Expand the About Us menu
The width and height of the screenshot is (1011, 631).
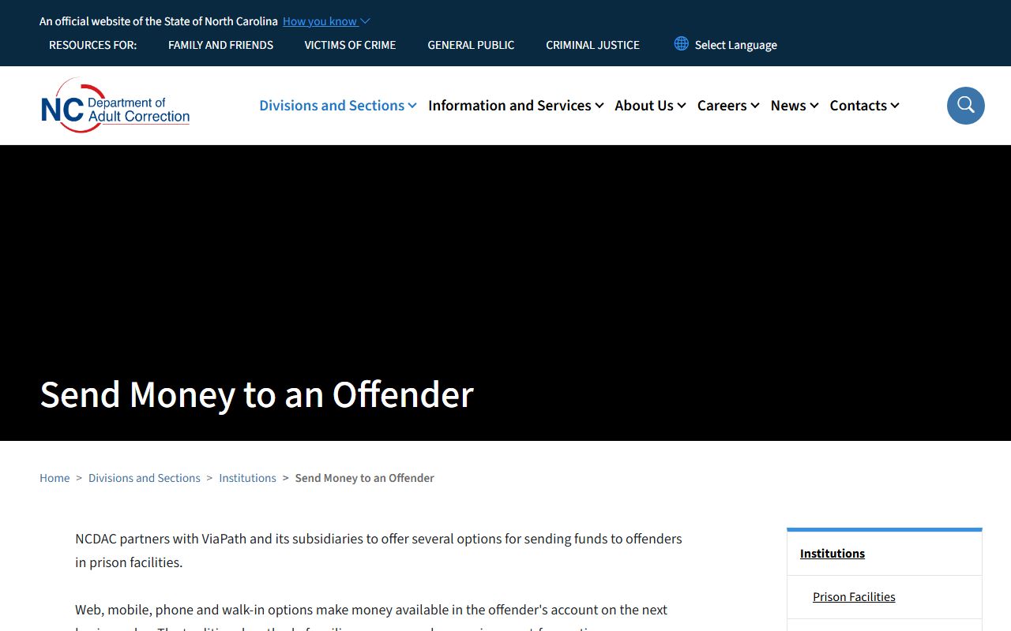click(x=650, y=106)
